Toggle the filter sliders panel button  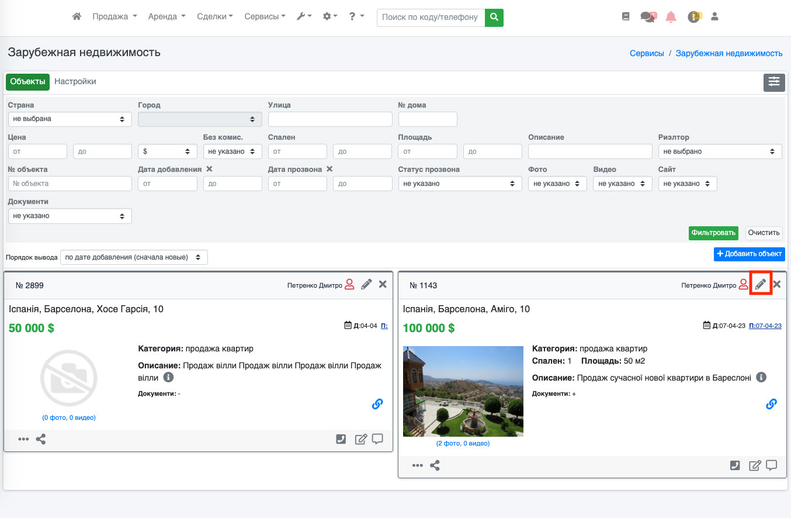coord(773,82)
